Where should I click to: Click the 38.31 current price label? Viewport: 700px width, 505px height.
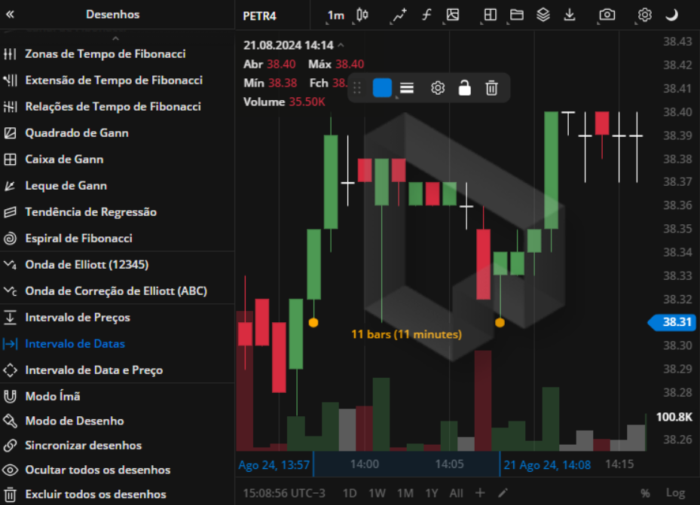pos(672,322)
